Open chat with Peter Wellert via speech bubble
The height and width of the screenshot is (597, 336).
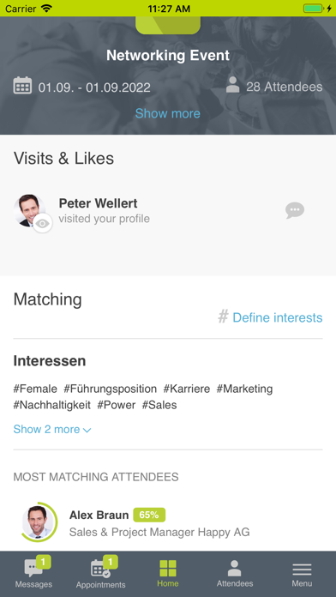295,210
